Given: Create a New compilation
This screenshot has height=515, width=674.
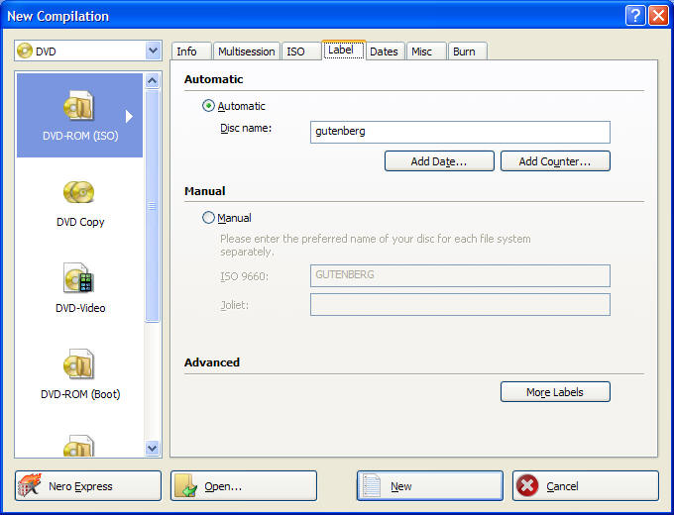Looking at the screenshot, I should pyautogui.click(x=430, y=486).
